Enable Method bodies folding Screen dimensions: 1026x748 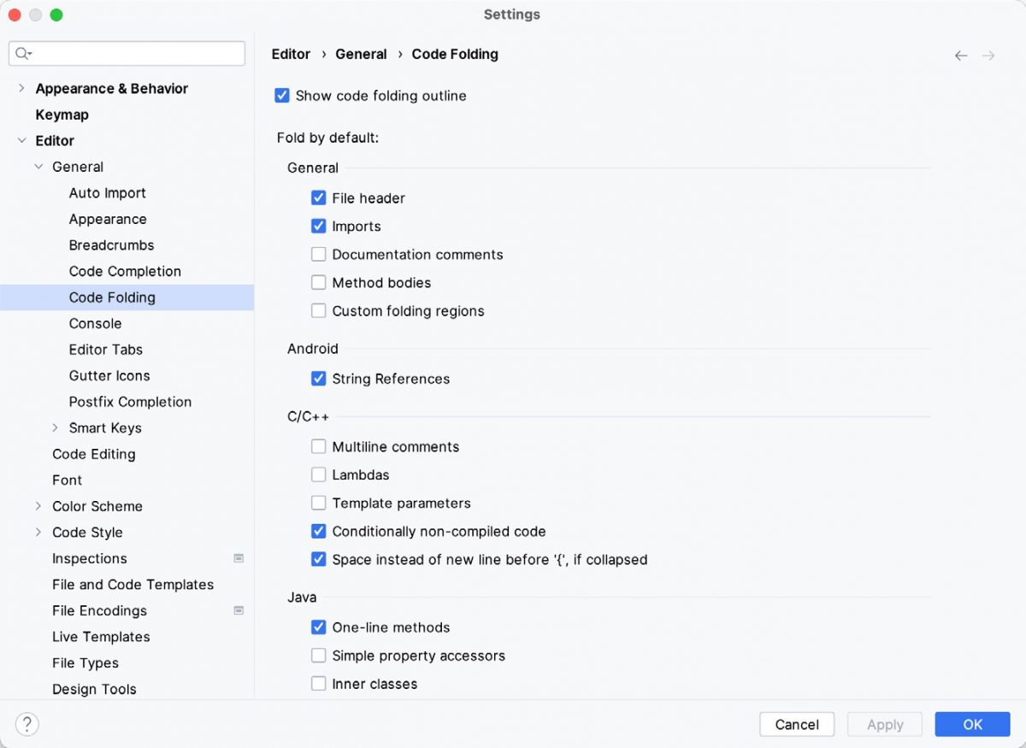coord(319,282)
